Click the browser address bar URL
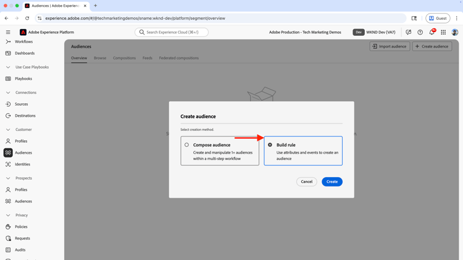This screenshot has width=463, height=260. [x=135, y=19]
